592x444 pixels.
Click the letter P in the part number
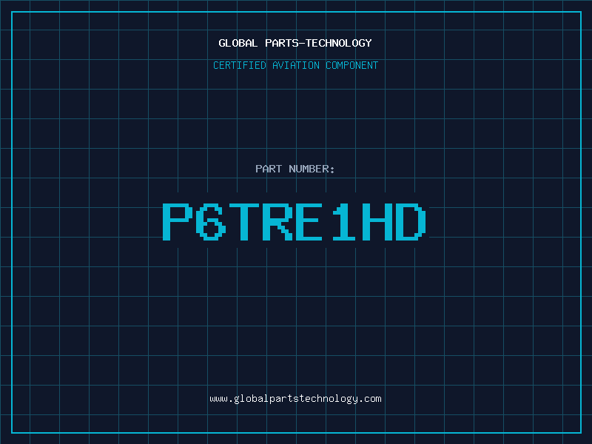point(178,222)
